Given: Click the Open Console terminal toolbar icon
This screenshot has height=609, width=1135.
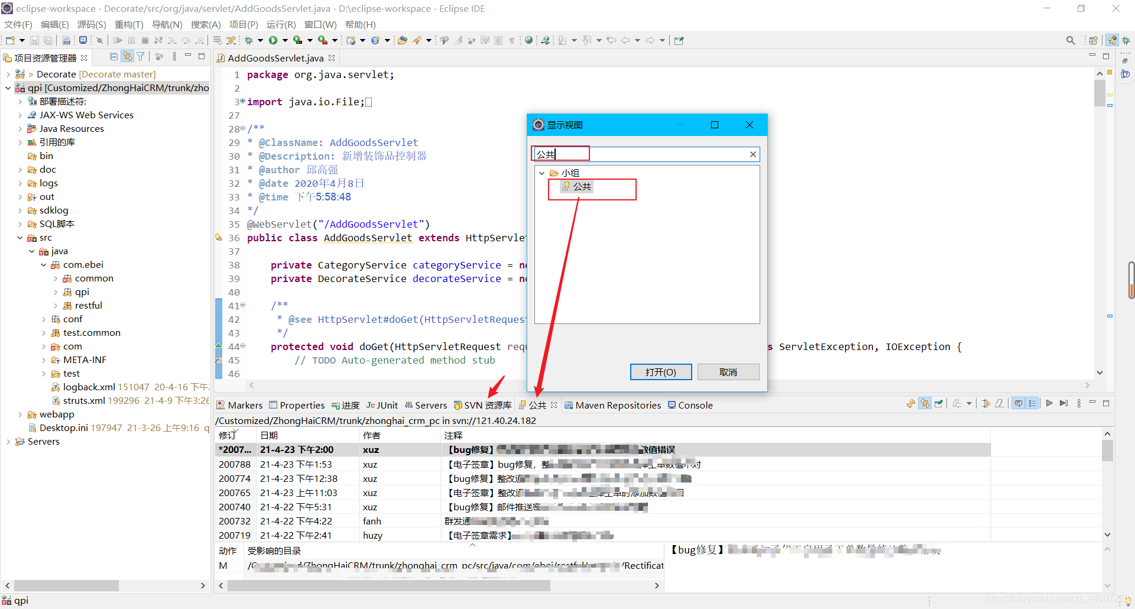Looking at the screenshot, I should (x=83, y=40).
